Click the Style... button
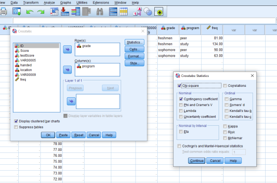Screen dimensions: 277x183 [x=135, y=63]
